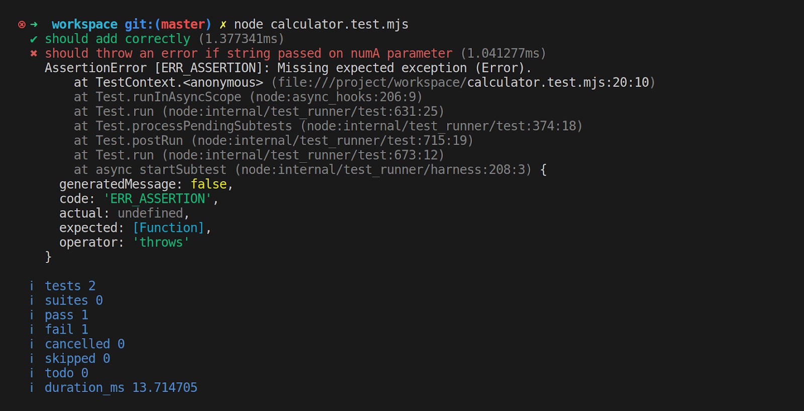Click the yellow git dirty-state ✗ marker
This screenshot has width=804, height=411.
point(223,25)
